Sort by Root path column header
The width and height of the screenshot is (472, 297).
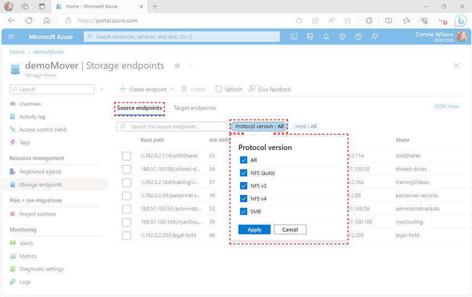[x=152, y=140]
